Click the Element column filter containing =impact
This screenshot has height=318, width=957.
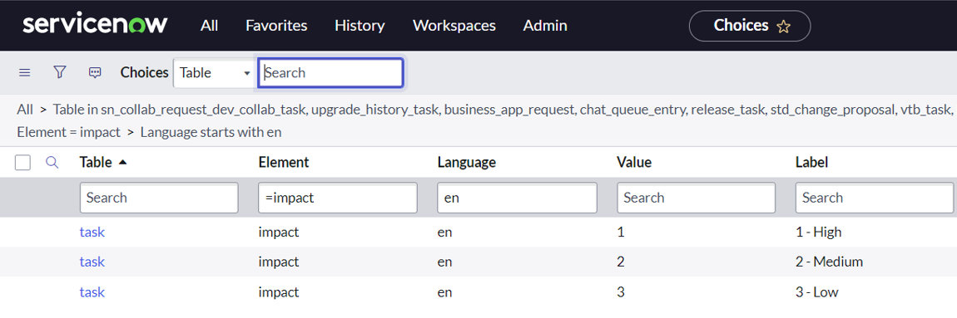point(338,198)
